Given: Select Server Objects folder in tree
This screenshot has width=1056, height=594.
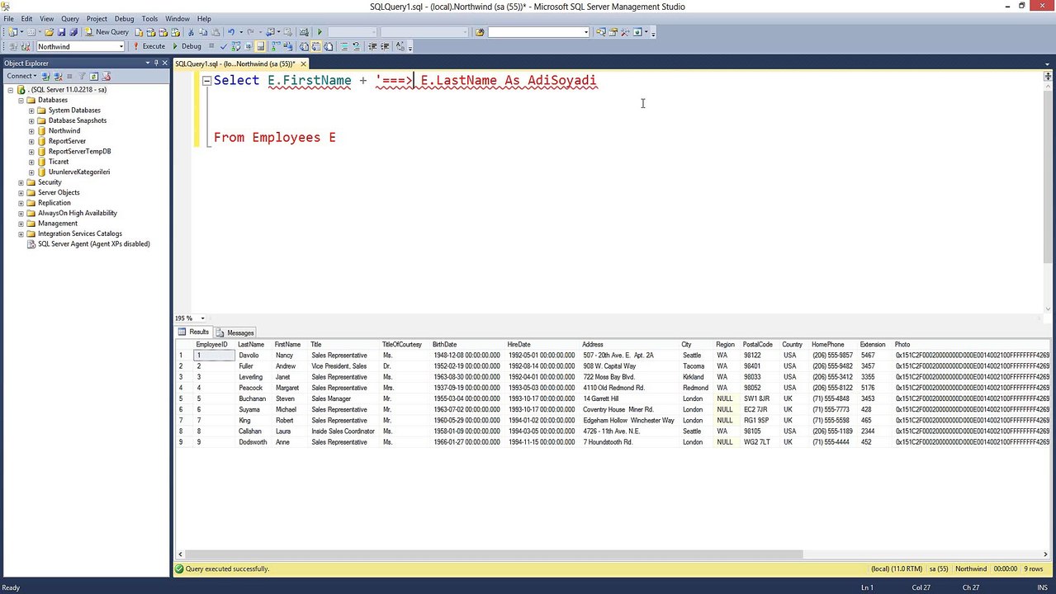Looking at the screenshot, I should 59,192.
